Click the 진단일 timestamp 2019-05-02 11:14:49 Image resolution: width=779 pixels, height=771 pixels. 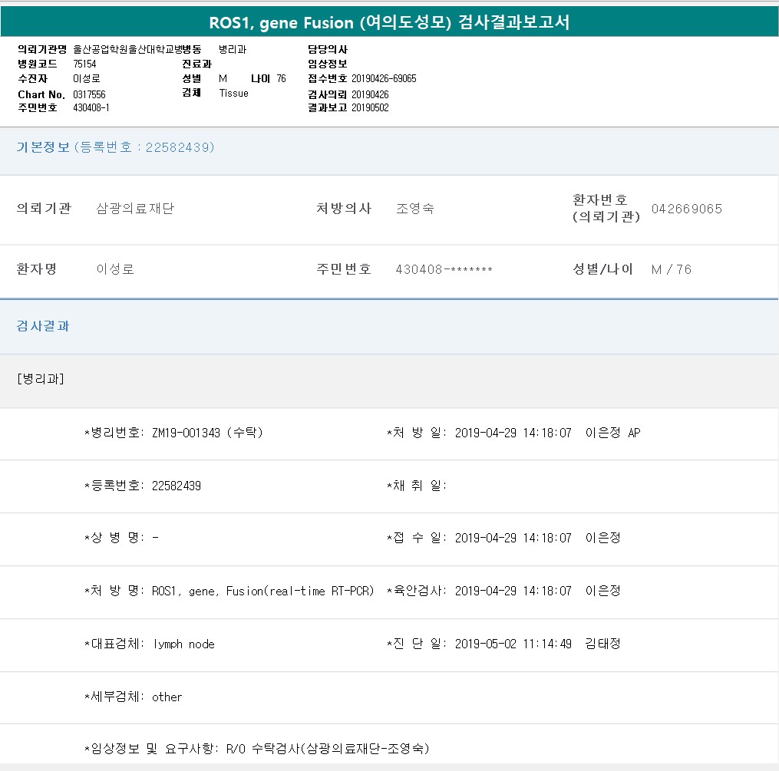513,644
